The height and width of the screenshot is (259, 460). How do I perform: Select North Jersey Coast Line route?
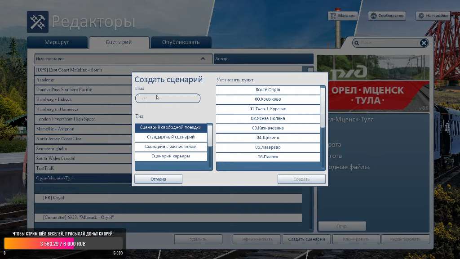tap(83, 138)
